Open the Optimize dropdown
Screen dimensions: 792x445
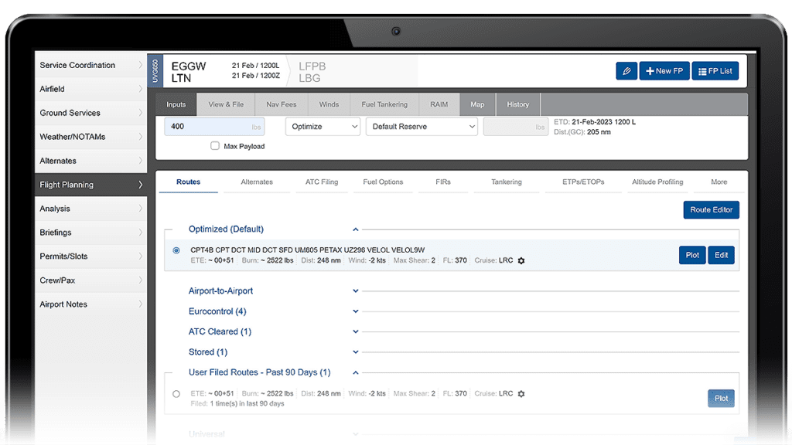click(x=323, y=127)
